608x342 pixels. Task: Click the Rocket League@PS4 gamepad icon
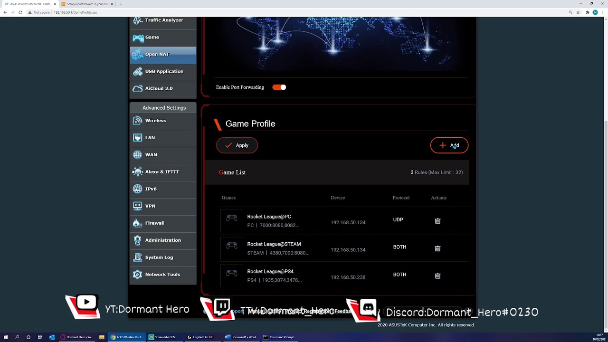click(232, 274)
